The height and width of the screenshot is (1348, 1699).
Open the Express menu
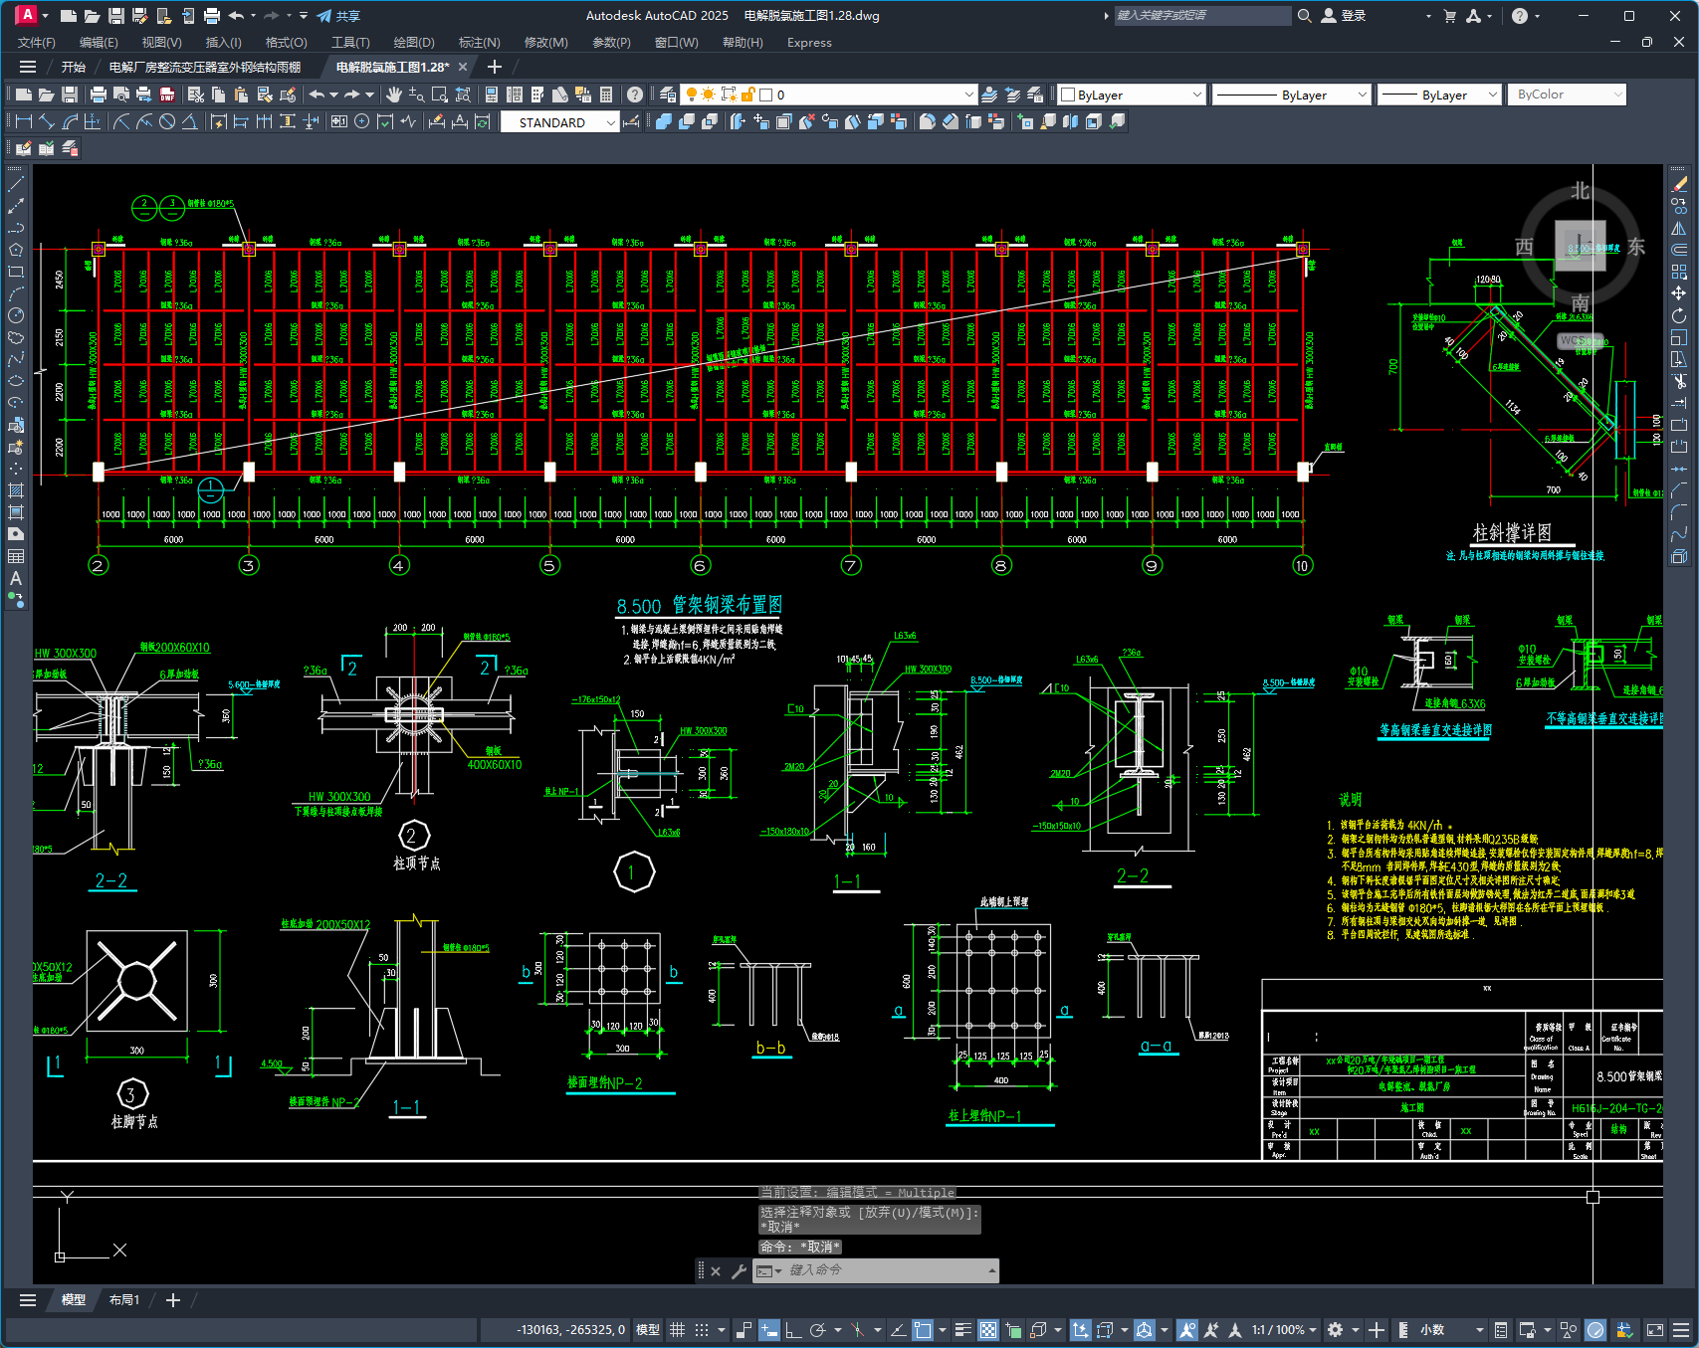pos(809,43)
